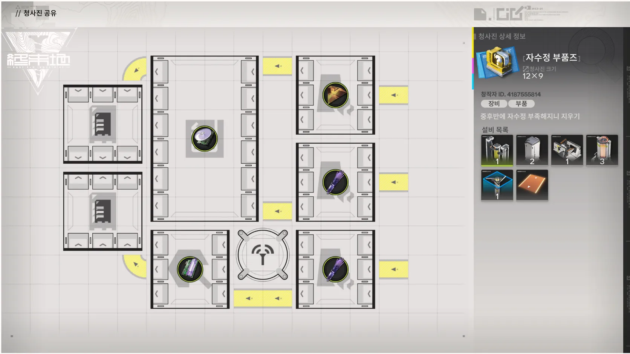The image size is (630, 354).
Task: Select the purple crystal icon in the middle-right machine
Action: click(335, 182)
